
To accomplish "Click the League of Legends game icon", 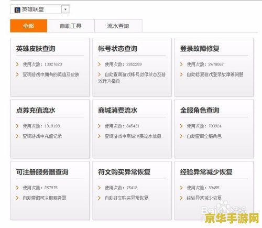I will point(17,10).
